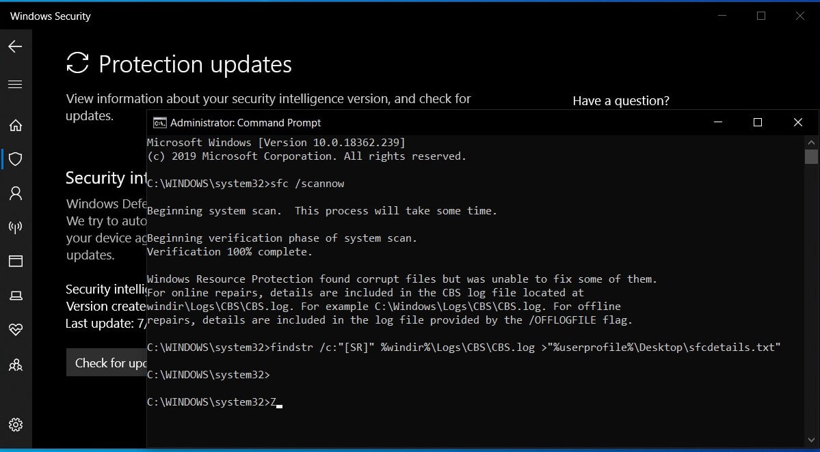This screenshot has width=820, height=452.
Task: Open Device performance & health heart icon
Action: (16, 329)
